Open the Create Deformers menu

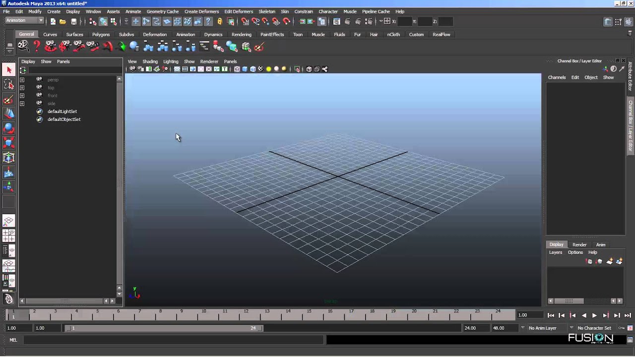pos(201,11)
